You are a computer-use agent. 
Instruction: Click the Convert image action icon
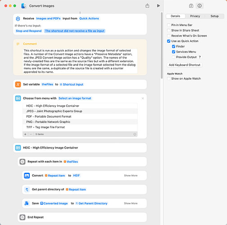pos(27,175)
